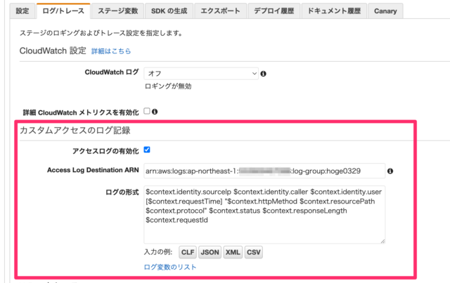The height and width of the screenshot is (283, 450).
Task: Open the ステージ変数 tab
Action: point(118,11)
